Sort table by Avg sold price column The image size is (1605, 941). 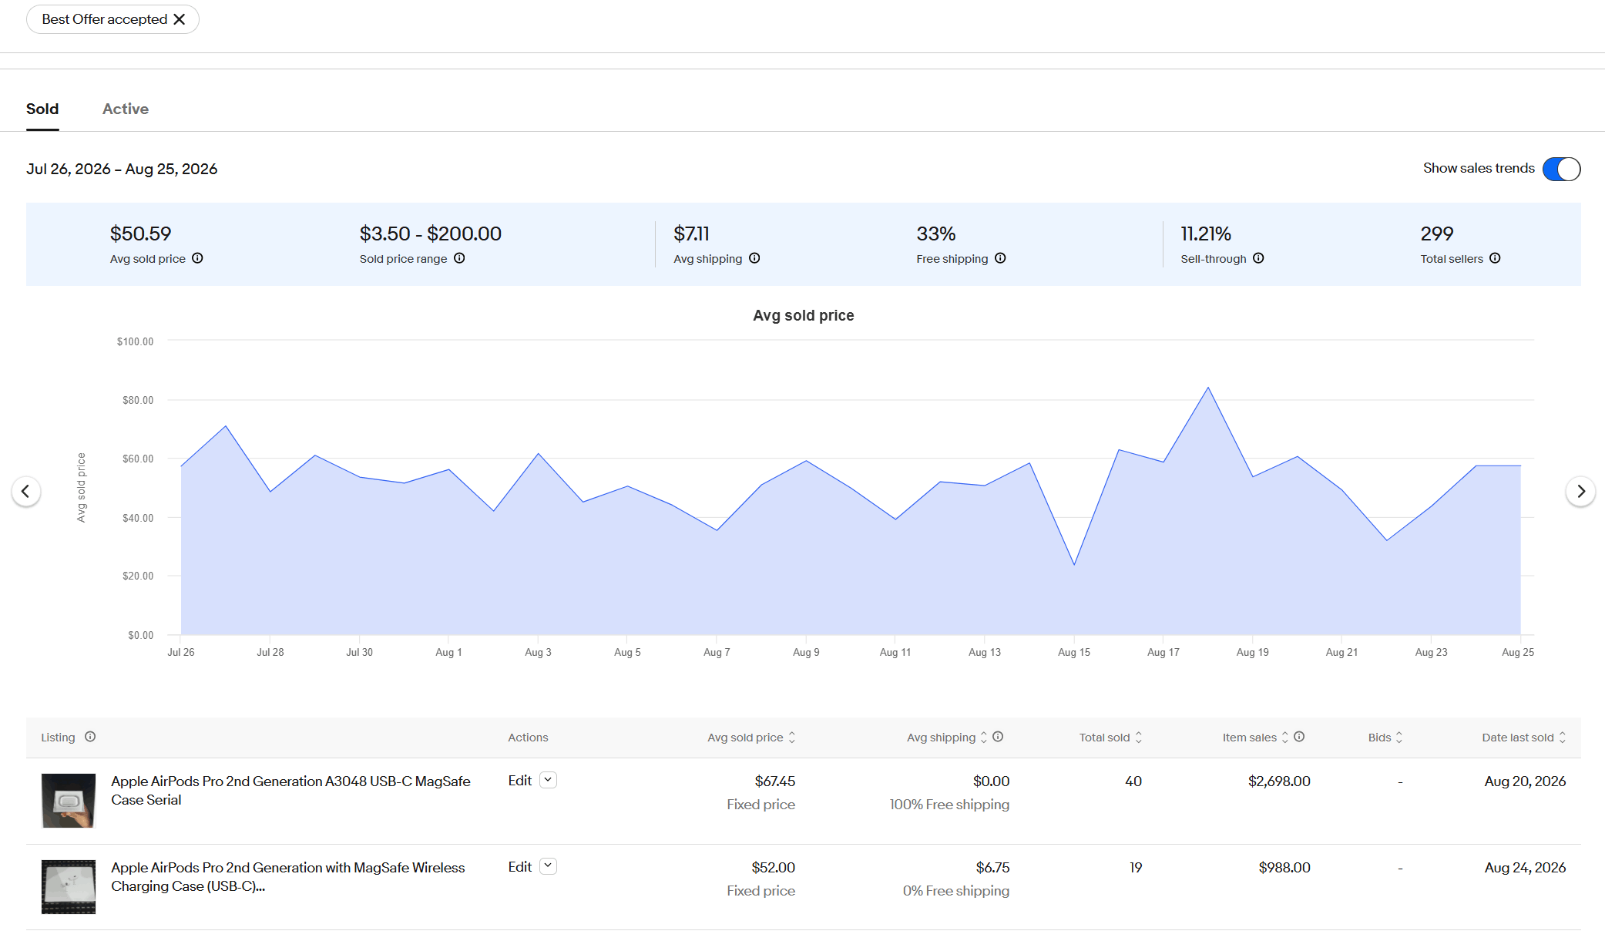tap(751, 738)
